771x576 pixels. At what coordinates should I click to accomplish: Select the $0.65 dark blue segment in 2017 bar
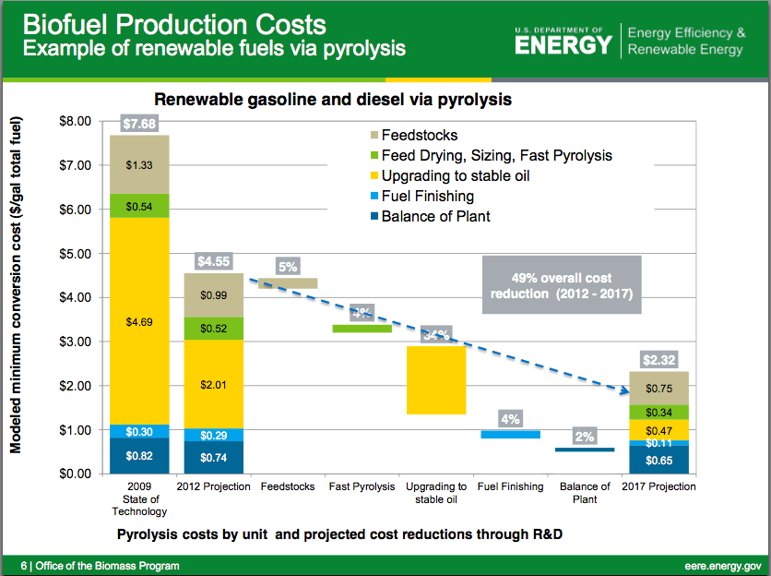(x=658, y=460)
